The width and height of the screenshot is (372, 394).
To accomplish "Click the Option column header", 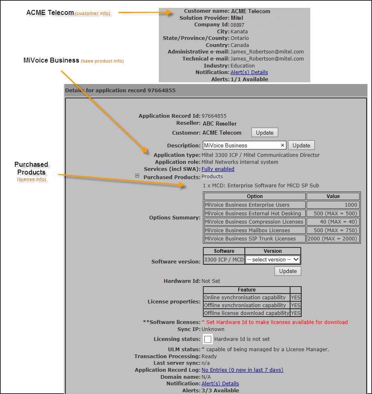I will click(255, 196).
